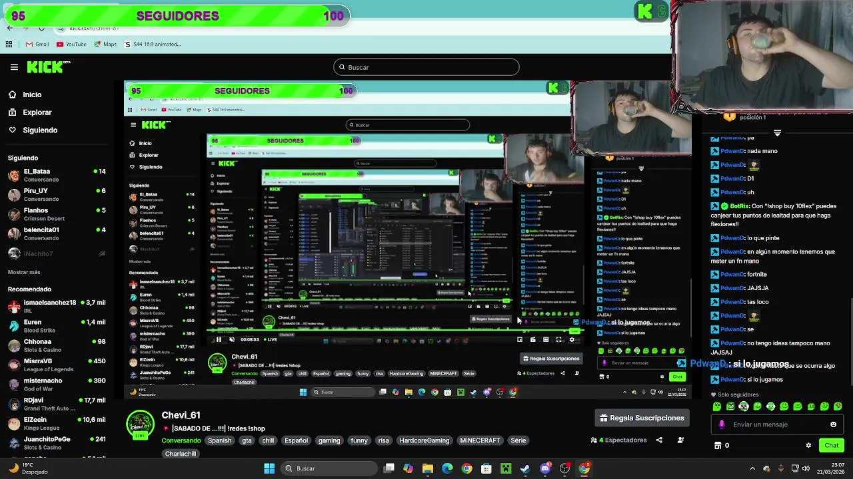The width and height of the screenshot is (853, 479).
Task: Open the Chevi_61 channel name link
Action: [x=181, y=415]
